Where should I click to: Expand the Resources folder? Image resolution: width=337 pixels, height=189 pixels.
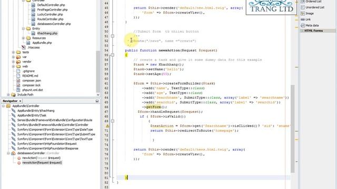point(23,38)
